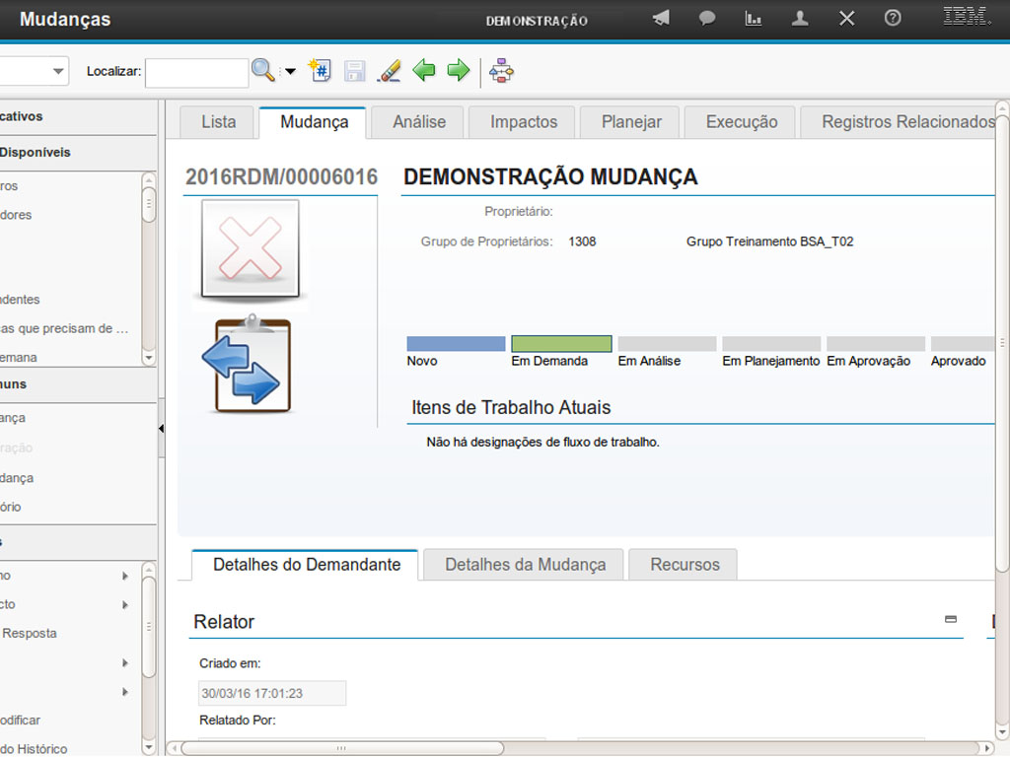Go to next record with green right arrow

pyautogui.click(x=458, y=70)
